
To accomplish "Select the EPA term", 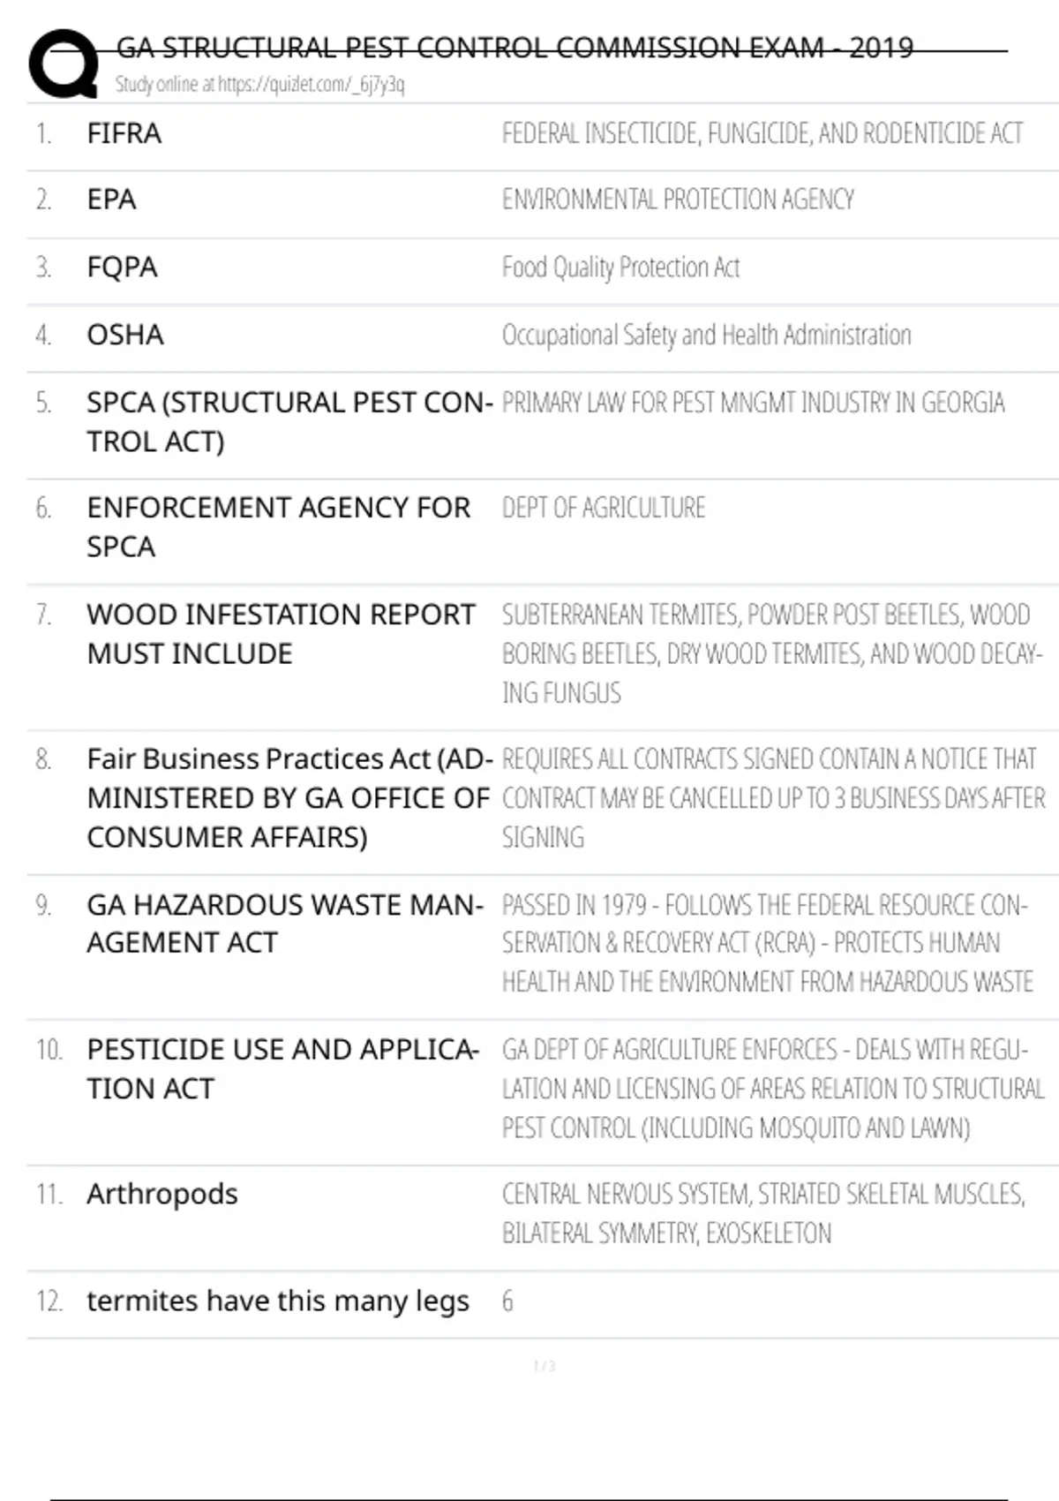I will (112, 200).
